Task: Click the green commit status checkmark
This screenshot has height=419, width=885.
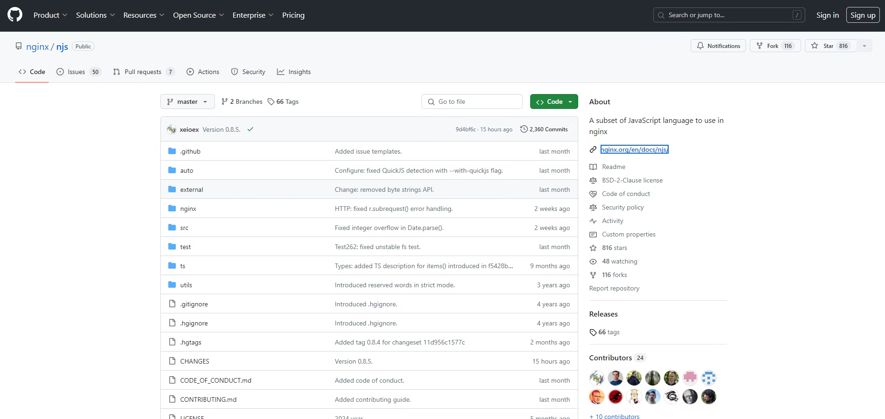Action: click(x=250, y=129)
